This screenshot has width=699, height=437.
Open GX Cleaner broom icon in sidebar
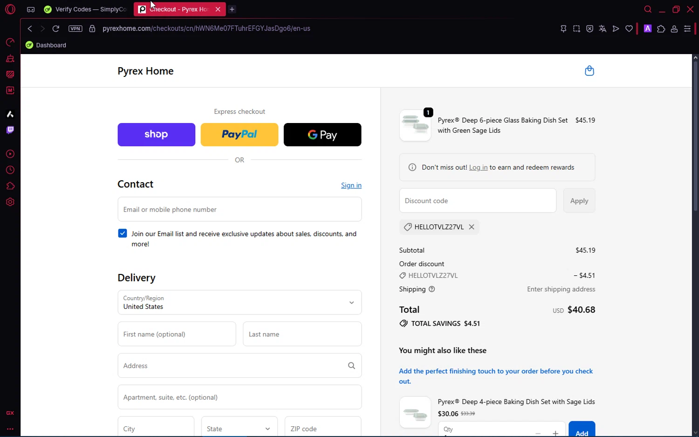coord(10,59)
